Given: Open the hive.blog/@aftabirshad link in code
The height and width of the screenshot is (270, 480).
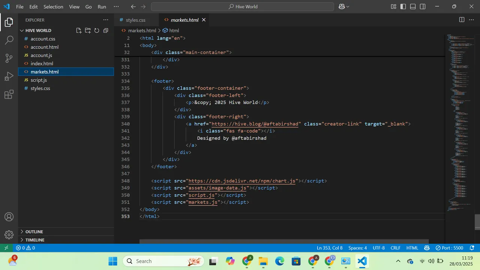Looking at the screenshot, I should (x=255, y=124).
